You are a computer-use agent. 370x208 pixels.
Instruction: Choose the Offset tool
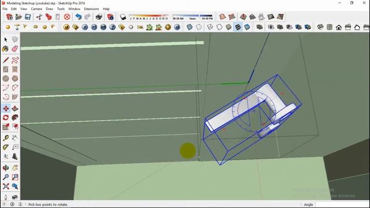point(14,127)
